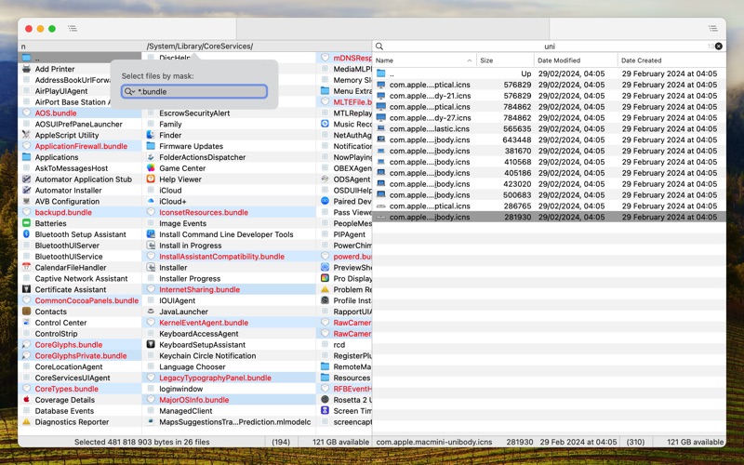This screenshot has height=465, width=744.
Task: Click the Help Viewer icon
Action: point(151,179)
